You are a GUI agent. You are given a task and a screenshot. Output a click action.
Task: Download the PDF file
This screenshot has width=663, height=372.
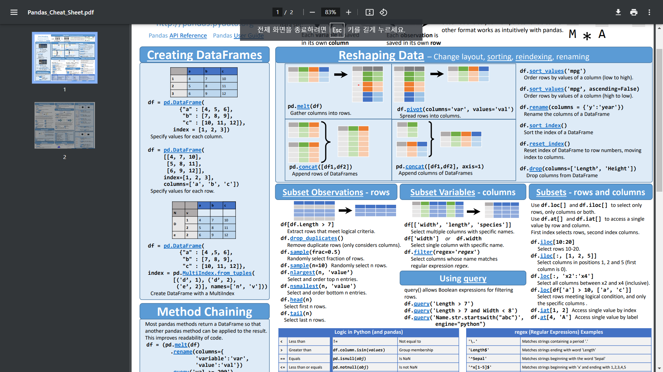tap(618, 12)
